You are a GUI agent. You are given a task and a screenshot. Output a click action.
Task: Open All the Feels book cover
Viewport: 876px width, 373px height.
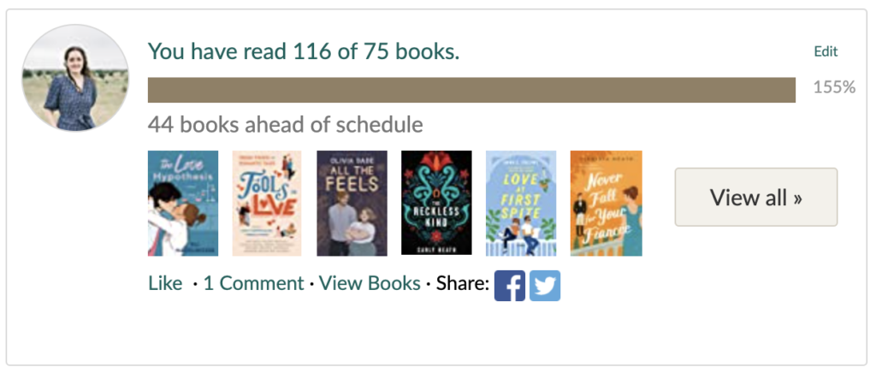point(352,204)
